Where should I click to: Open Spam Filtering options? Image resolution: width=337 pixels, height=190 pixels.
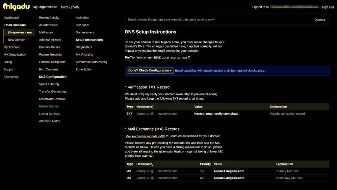[x=49, y=84]
